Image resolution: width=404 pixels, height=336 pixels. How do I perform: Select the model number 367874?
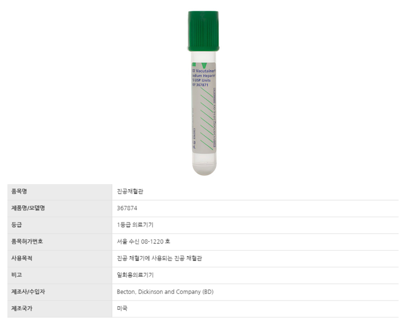127,208
